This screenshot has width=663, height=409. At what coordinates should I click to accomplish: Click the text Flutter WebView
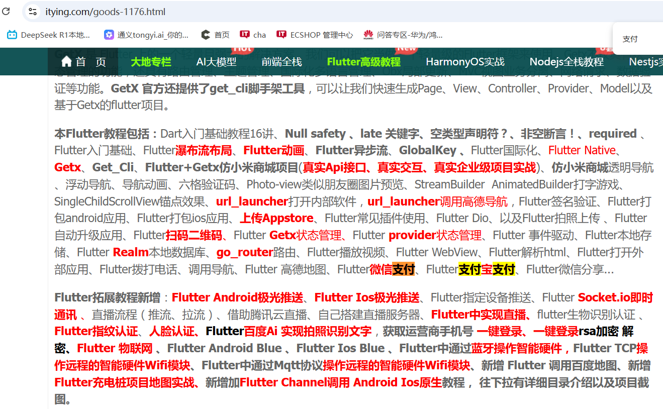pos(437,252)
